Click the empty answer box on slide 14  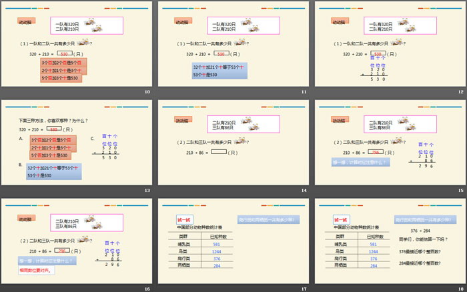coord(219,152)
